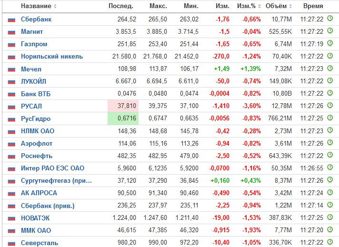
Task: Select Банк ВТБ's volume 10,80B
Action: [282, 94]
